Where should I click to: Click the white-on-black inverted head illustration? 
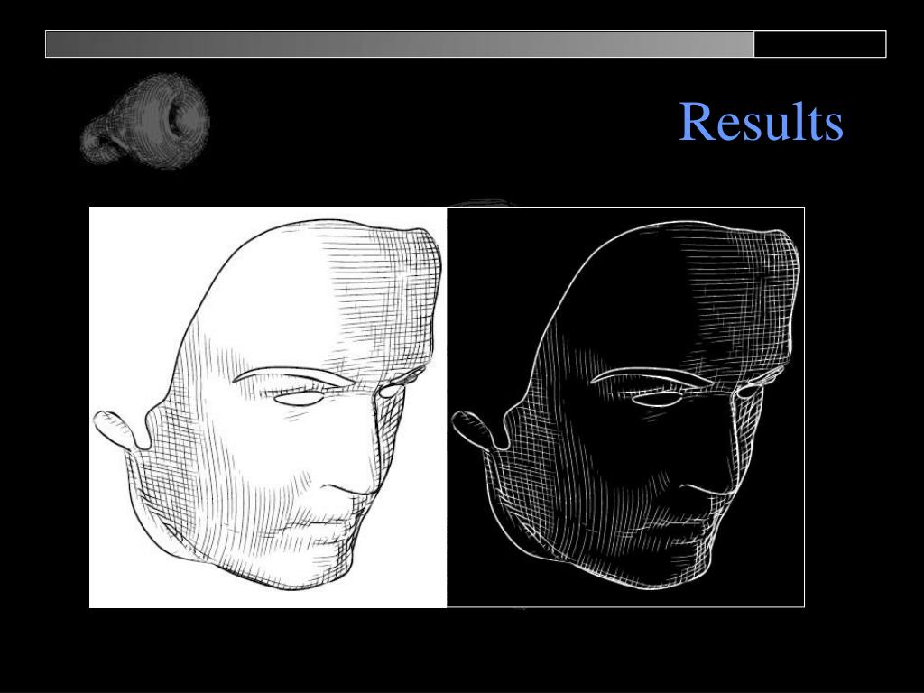coord(626,407)
